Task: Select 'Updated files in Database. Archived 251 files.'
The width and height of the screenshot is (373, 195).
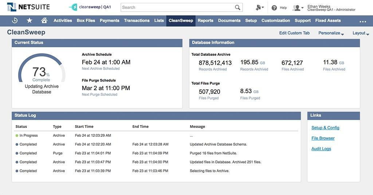Action: (225, 162)
